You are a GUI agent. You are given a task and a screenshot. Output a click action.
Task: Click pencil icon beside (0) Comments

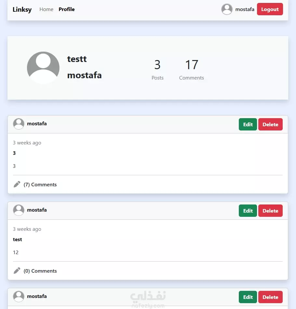(x=17, y=271)
